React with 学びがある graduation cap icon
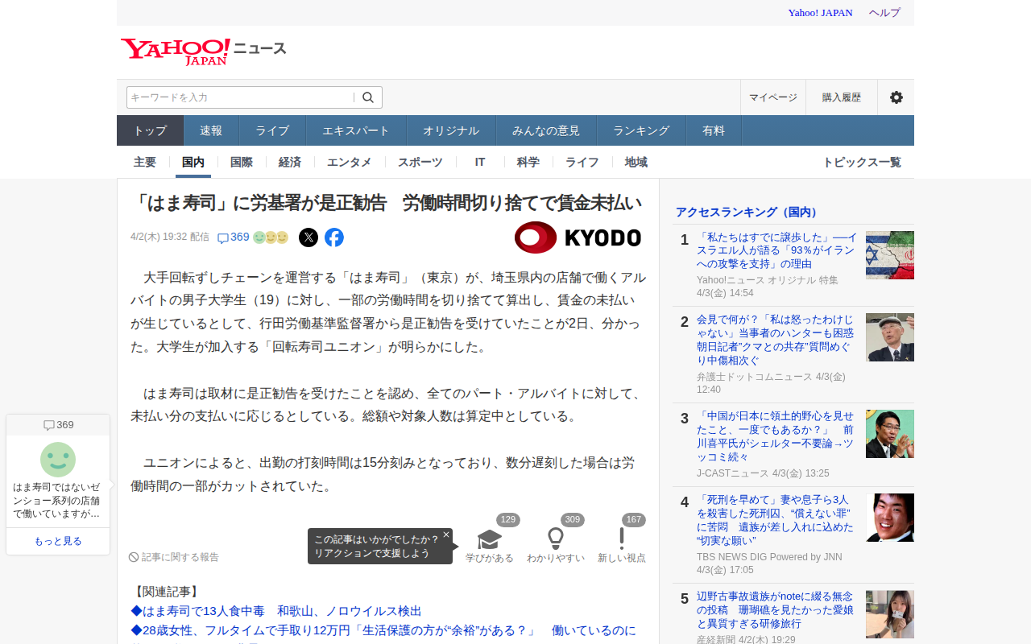 click(x=490, y=539)
